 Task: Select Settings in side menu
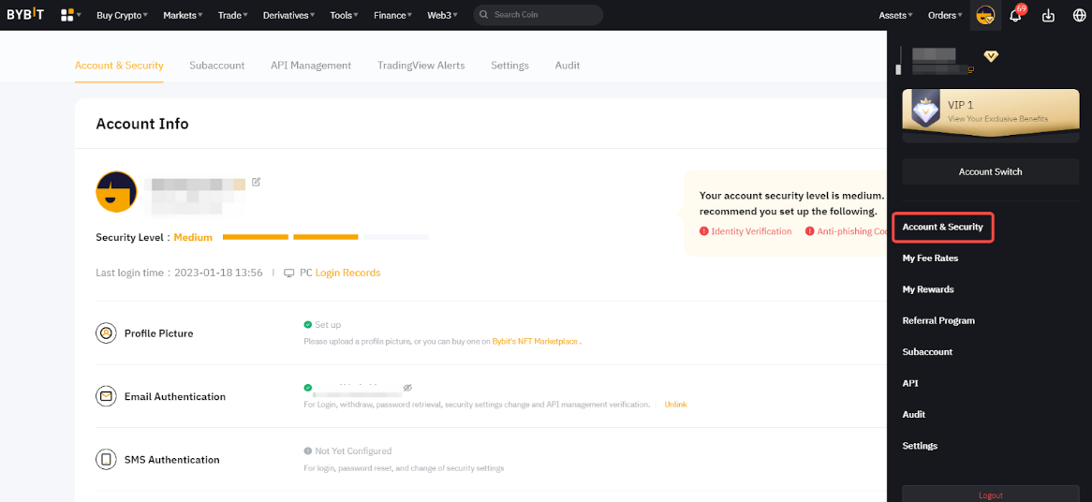(x=920, y=446)
